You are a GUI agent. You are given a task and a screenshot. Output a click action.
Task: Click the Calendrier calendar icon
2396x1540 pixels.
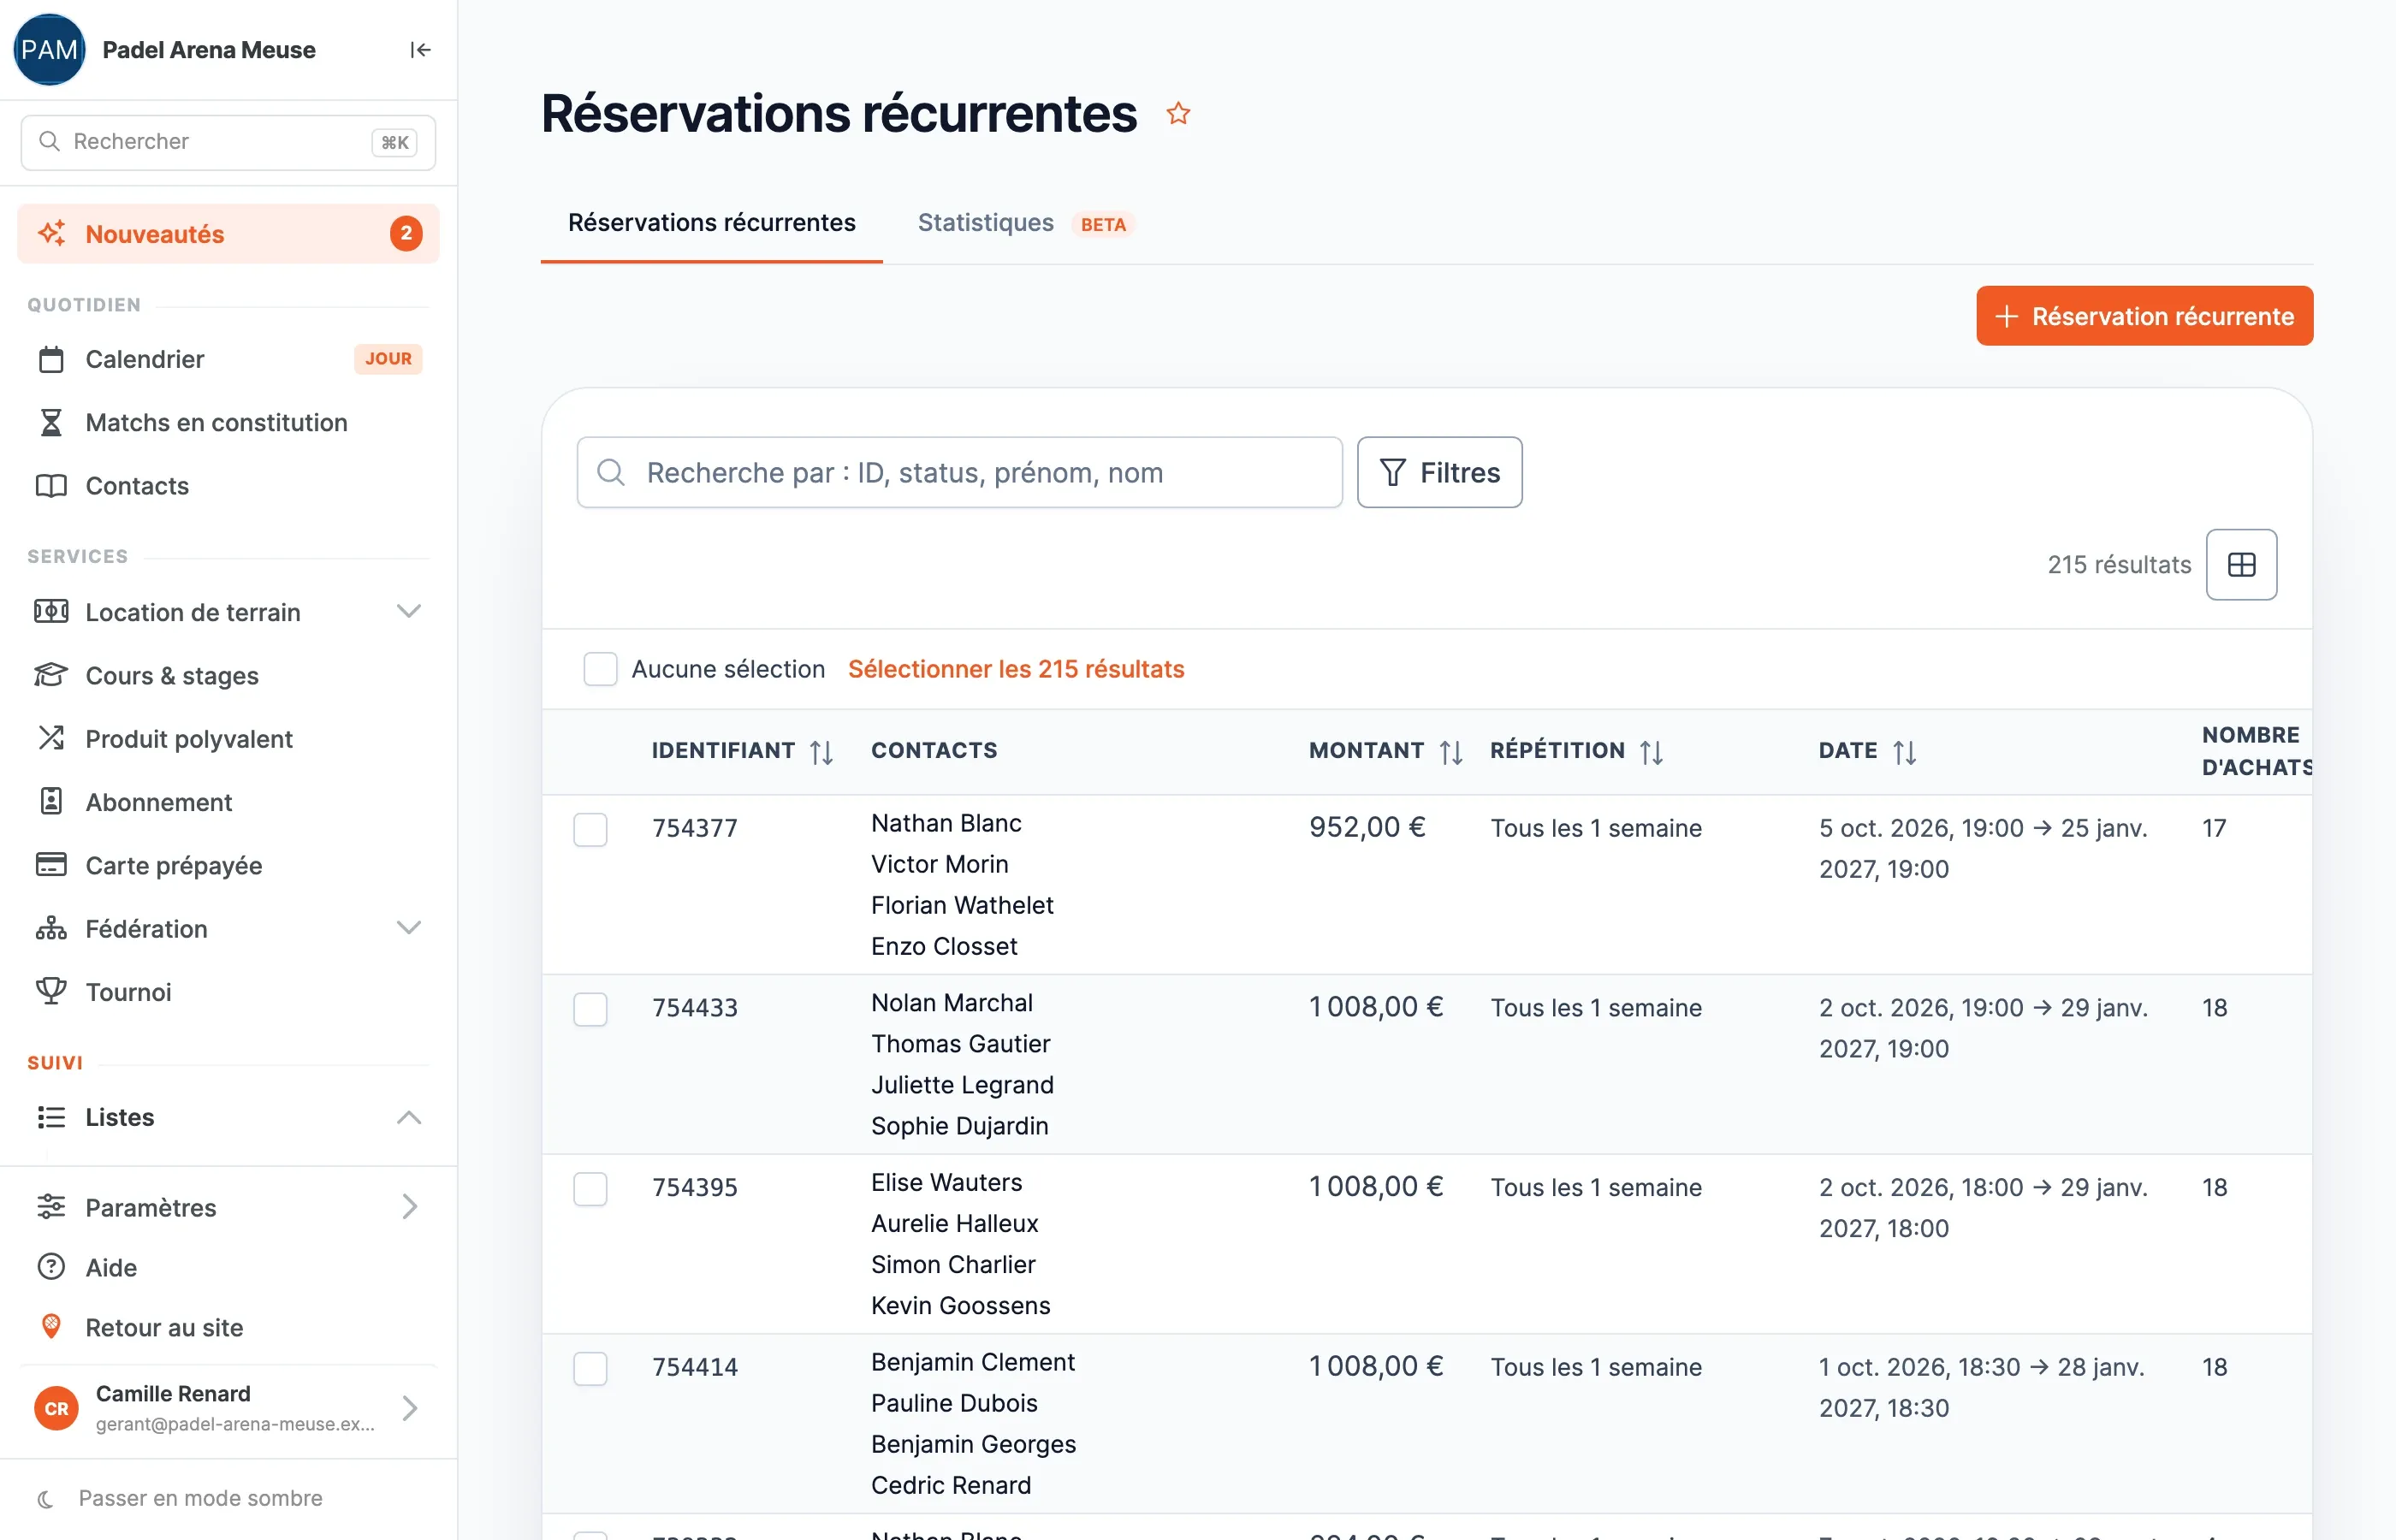51,359
